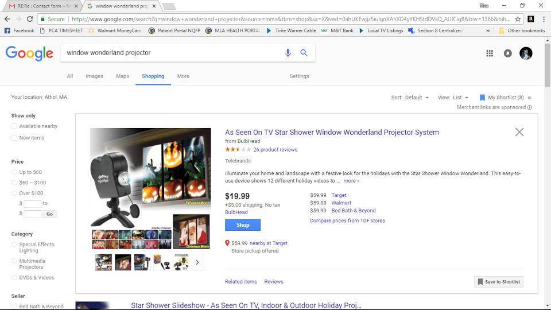This screenshot has height=310, width=551.
Task: Open Google notifications bell
Action: pyautogui.click(x=508, y=53)
